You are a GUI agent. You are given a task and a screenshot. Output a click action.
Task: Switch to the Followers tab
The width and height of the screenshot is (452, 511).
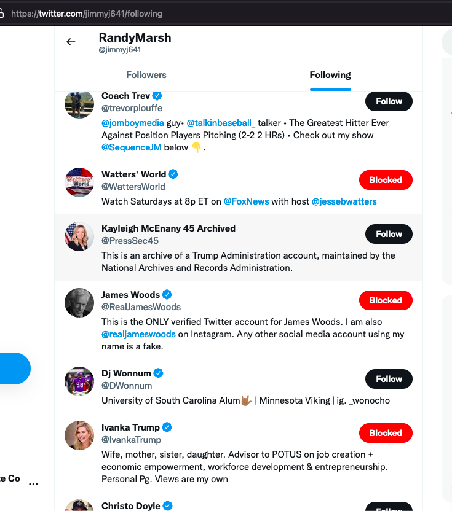click(x=146, y=75)
